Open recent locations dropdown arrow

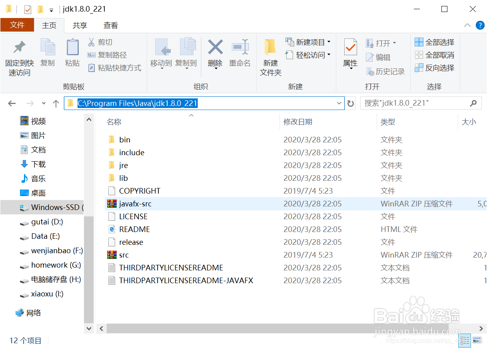point(44,104)
